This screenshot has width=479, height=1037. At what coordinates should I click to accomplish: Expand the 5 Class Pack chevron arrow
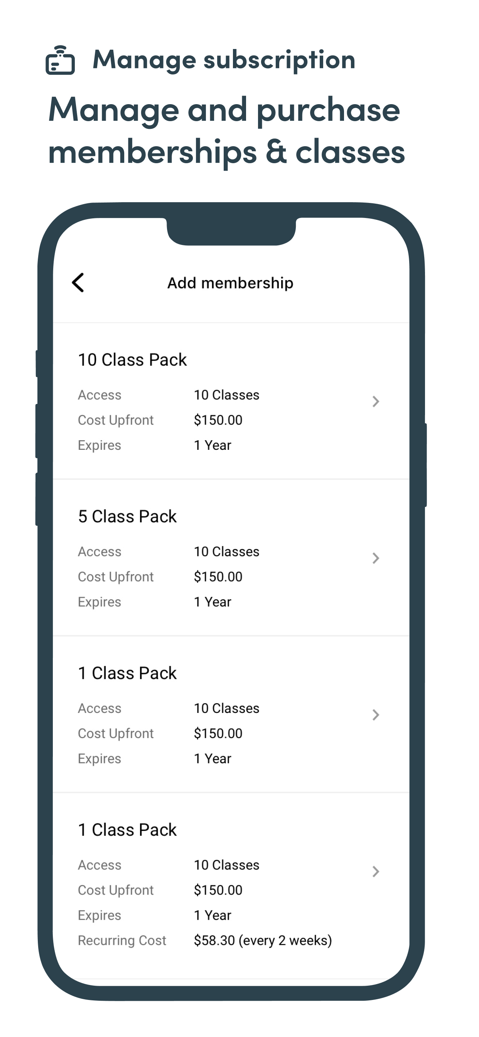tap(376, 558)
